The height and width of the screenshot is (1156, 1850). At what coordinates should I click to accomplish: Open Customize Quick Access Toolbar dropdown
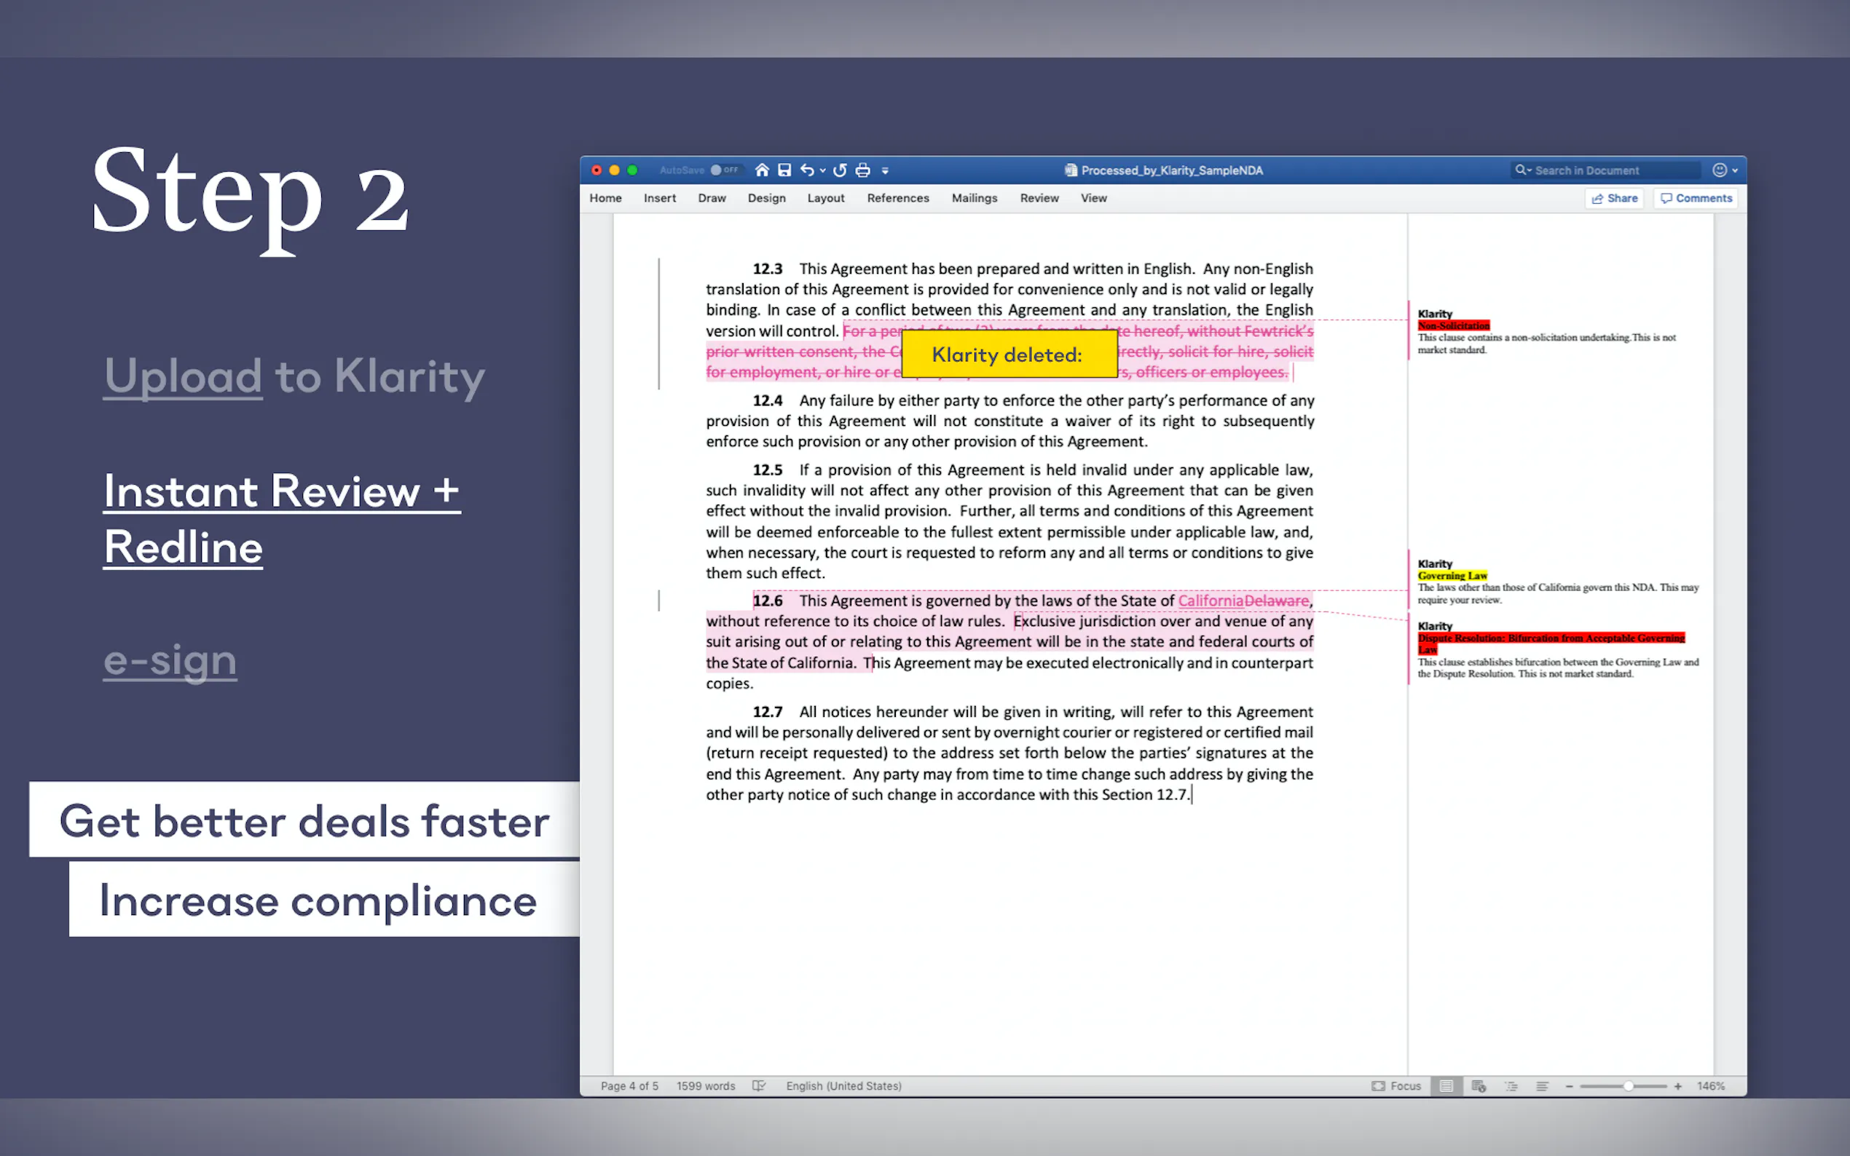(x=885, y=170)
